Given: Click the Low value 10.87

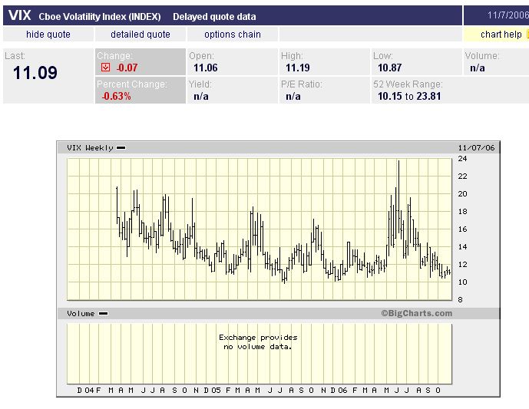Looking at the screenshot, I should 390,68.
